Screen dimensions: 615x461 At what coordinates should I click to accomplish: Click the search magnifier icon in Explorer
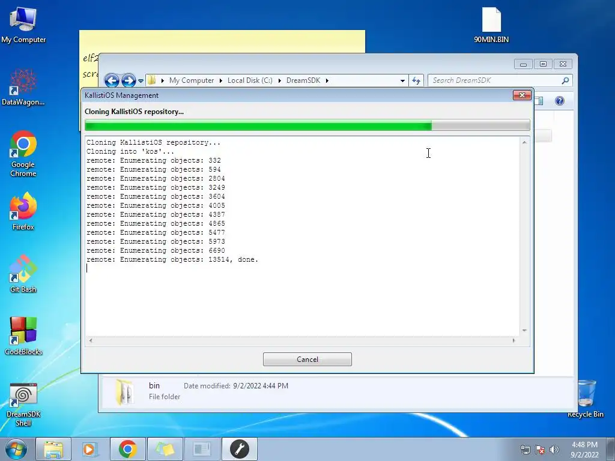[x=565, y=80]
